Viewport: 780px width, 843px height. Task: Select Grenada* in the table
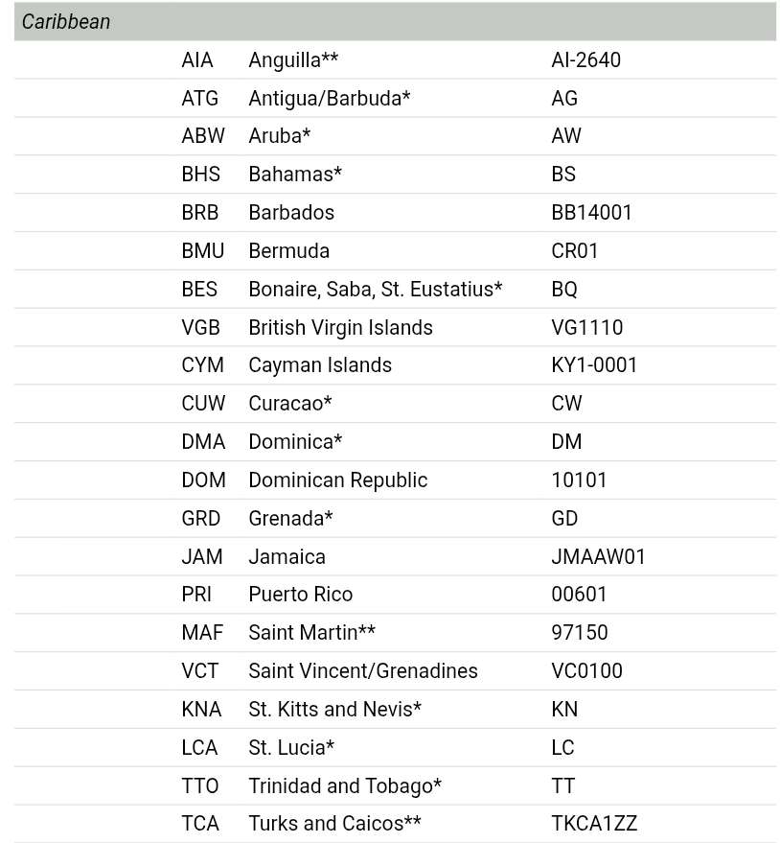[290, 518]
